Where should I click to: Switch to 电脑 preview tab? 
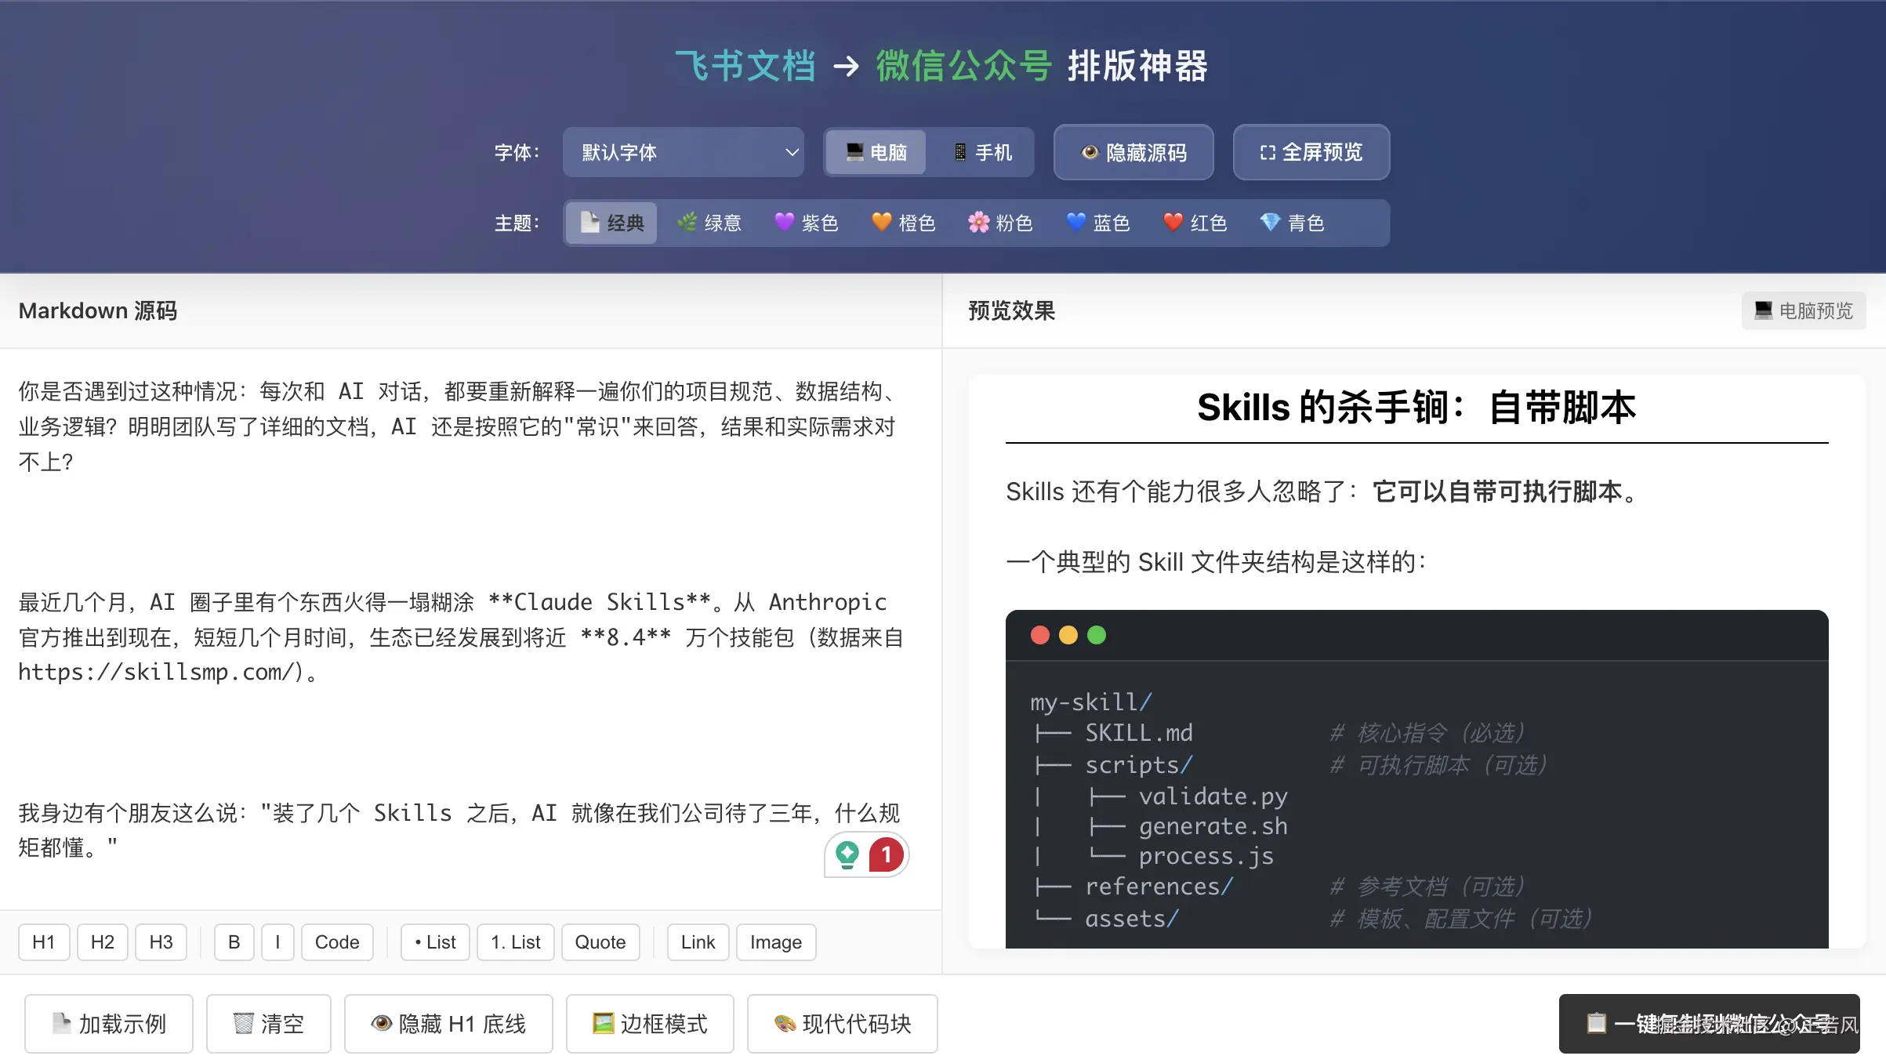876,152
